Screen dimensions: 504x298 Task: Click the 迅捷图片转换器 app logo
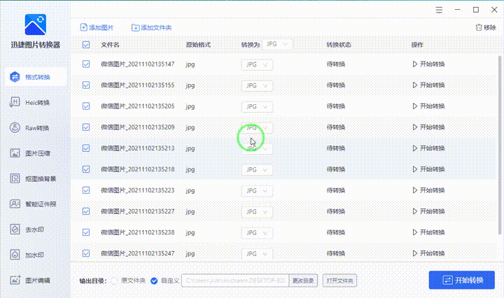click(x=36, y=24)
